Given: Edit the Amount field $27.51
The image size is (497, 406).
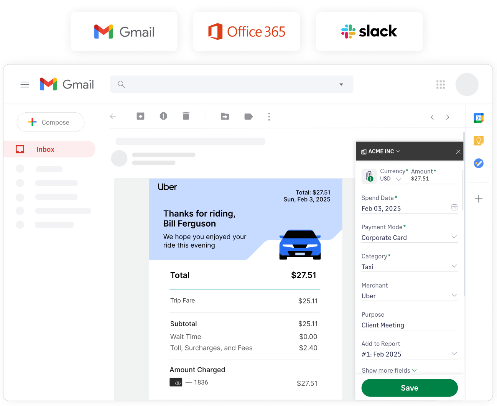Looking at the screenshot, I should pos(434,179).
